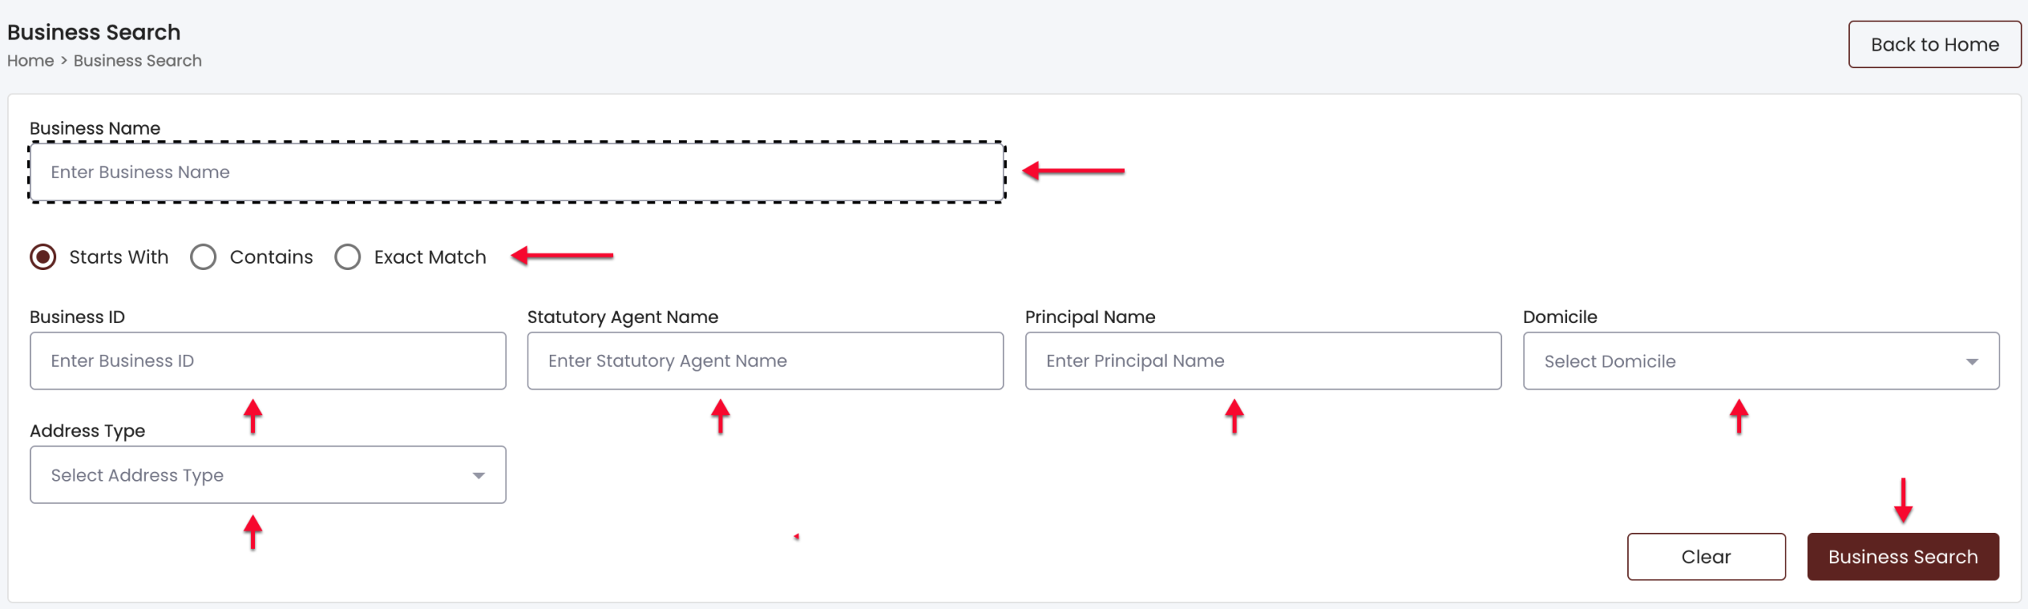Click the Business Name field label
This screenshot has height=609, width=2028.
[95, 128]
